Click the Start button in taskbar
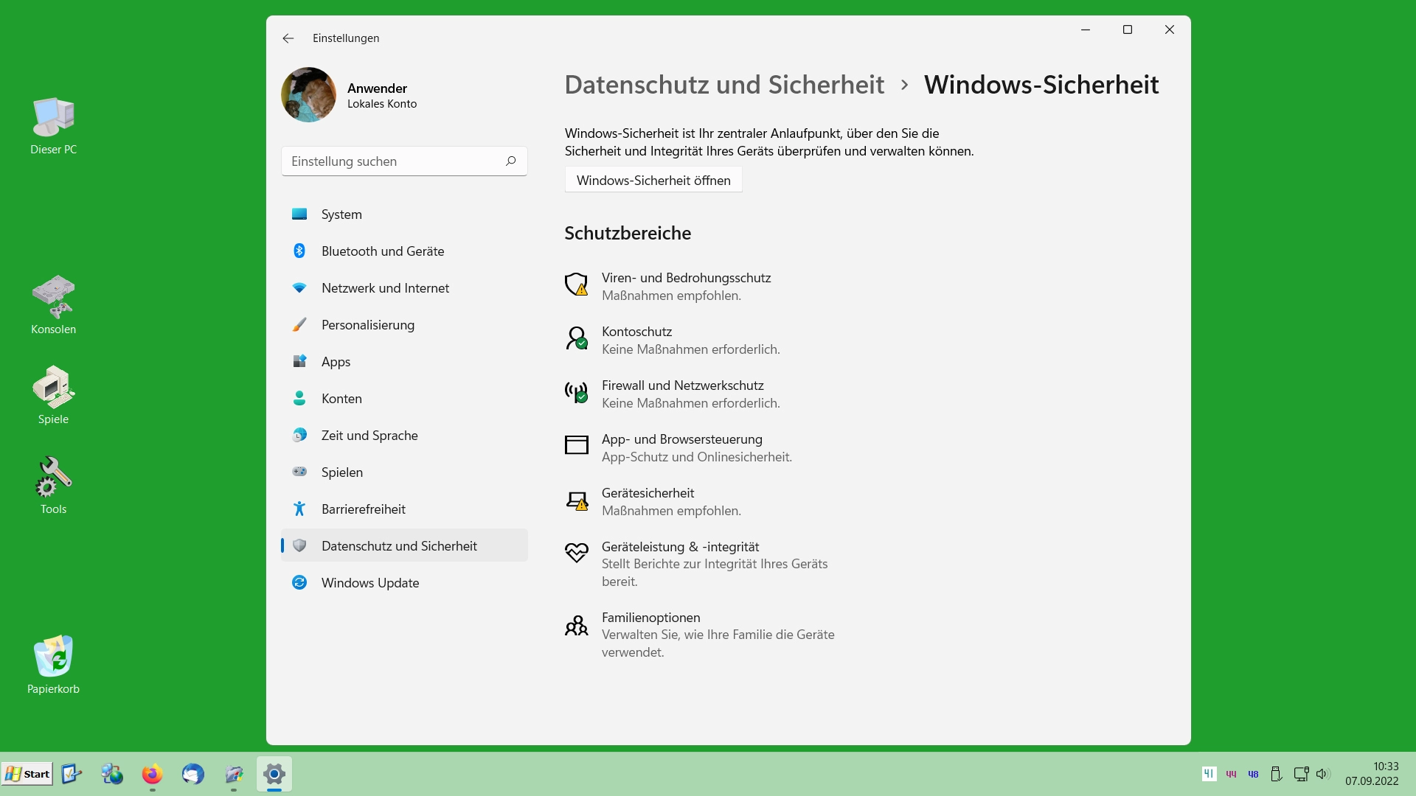The width and height of the screenshot is (1416, 796). click(27, 774)
